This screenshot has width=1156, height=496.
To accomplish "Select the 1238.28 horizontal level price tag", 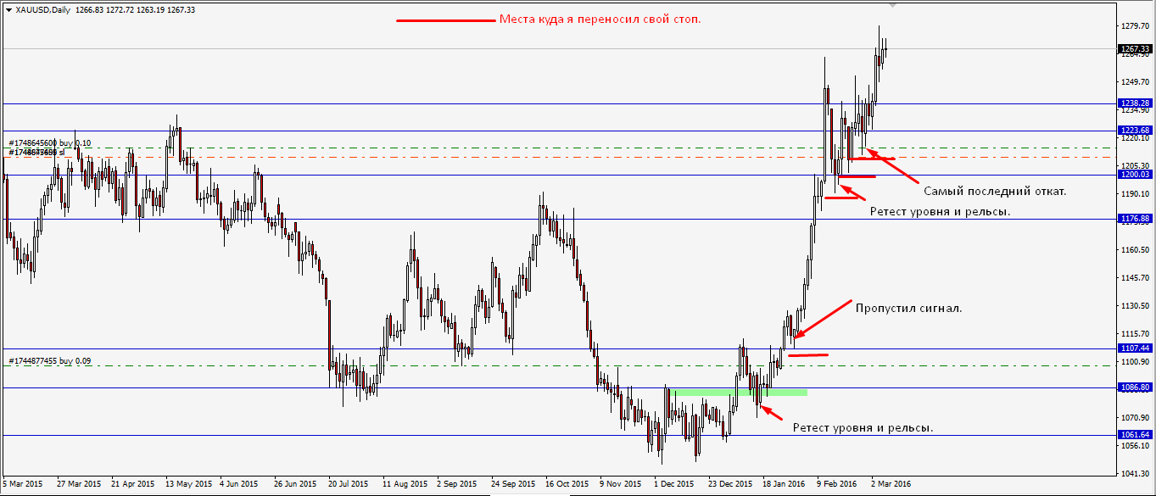I will tap(1134, 103).
